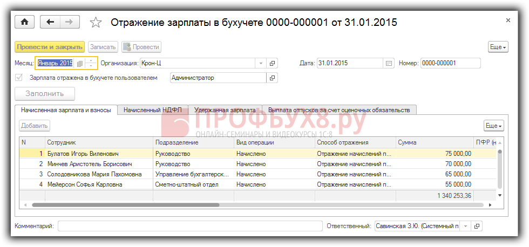Viewport: 529px width, 247px height.
Task: Open the Организация record icon
Action: (x=272, y=63)
